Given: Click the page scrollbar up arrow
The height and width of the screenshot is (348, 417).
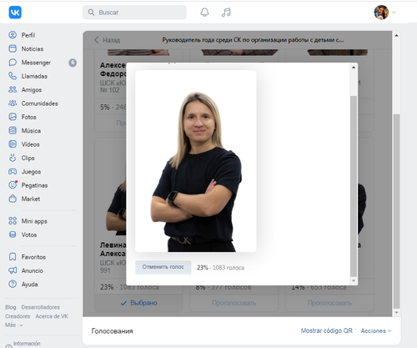Looking at the screenshot, I should tap(397, 35).
